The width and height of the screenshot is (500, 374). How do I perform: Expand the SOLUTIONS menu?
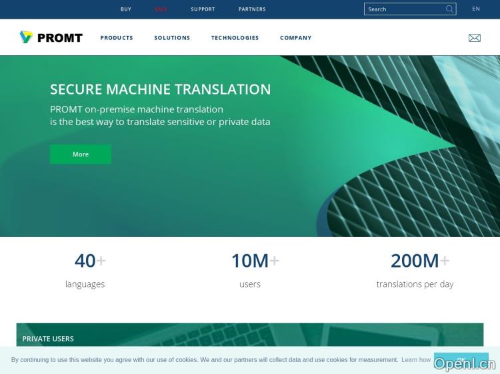point(172,38)
